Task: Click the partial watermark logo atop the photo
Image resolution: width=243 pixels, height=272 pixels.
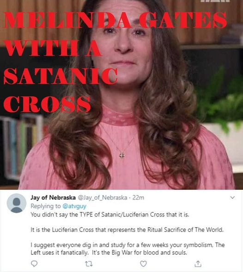Action: tap(215, 1)
